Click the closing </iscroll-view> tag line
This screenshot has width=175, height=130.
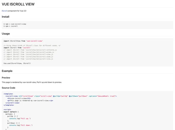[12, 103]
